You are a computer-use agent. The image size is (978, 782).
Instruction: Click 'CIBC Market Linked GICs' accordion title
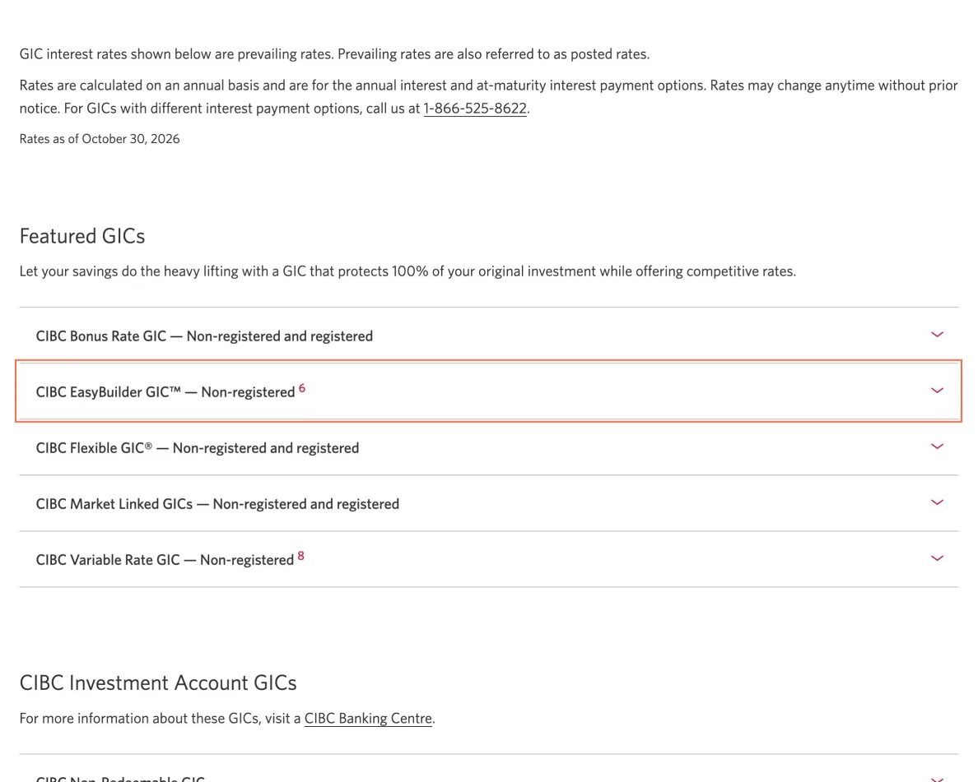[217, 504]
